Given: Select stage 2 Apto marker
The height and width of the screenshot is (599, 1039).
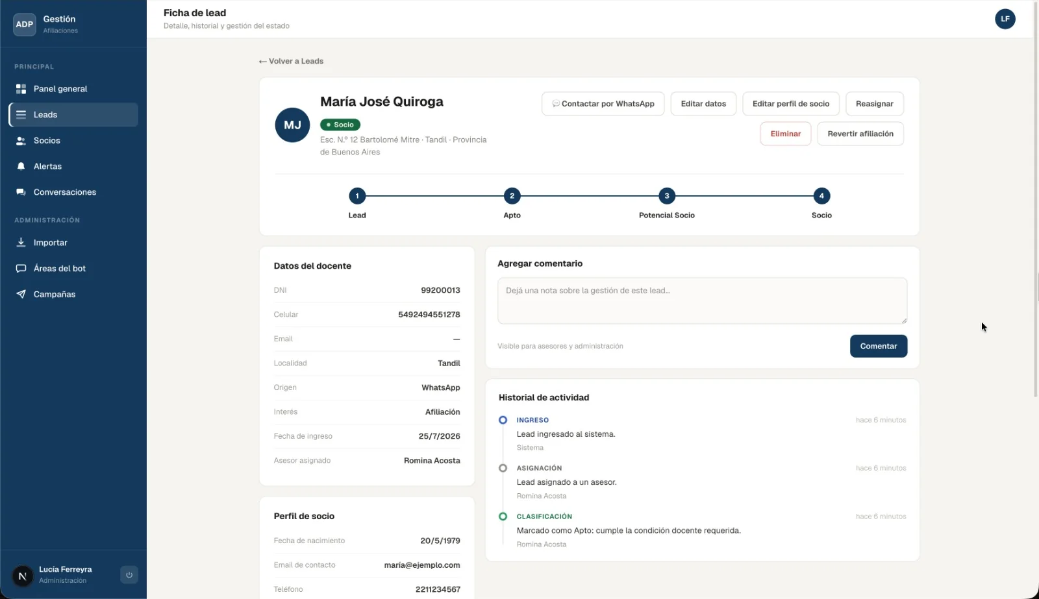Looking at the screenshot, I should tap(512, 196).
